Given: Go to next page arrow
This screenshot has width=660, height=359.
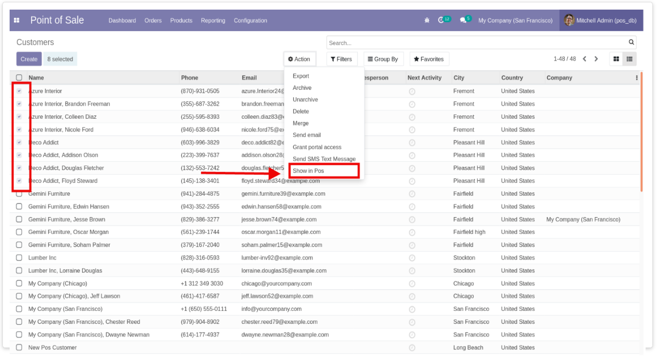Looking at the screenshot, I should click(x=596, y=59).
